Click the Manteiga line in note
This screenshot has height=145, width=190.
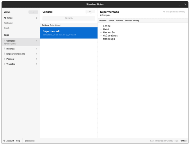108,39
